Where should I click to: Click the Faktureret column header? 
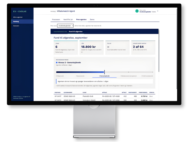click(133, 93)
